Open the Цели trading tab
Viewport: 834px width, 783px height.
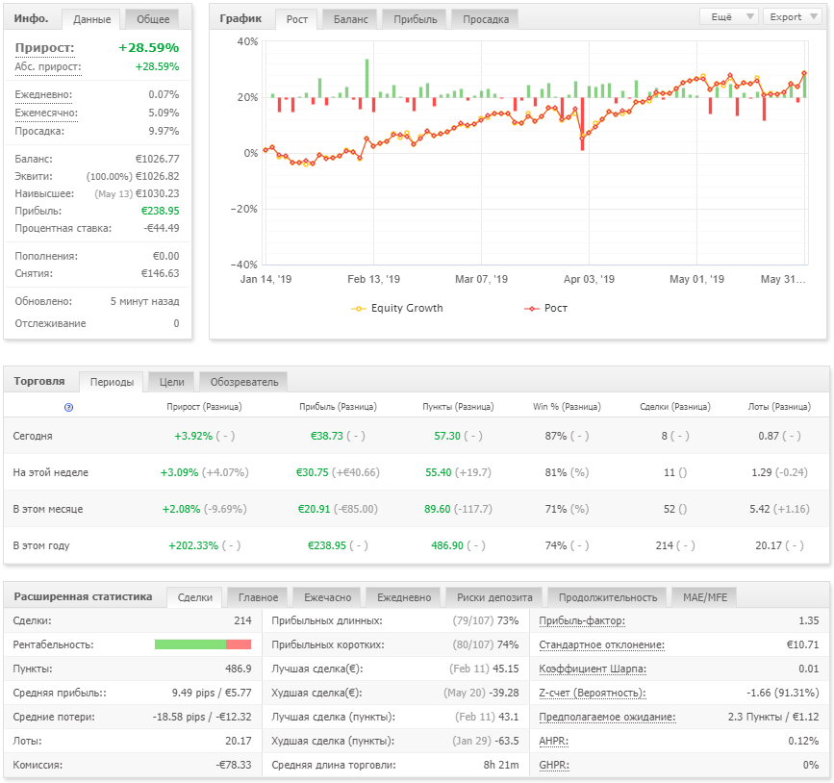[x=172, y=382]
